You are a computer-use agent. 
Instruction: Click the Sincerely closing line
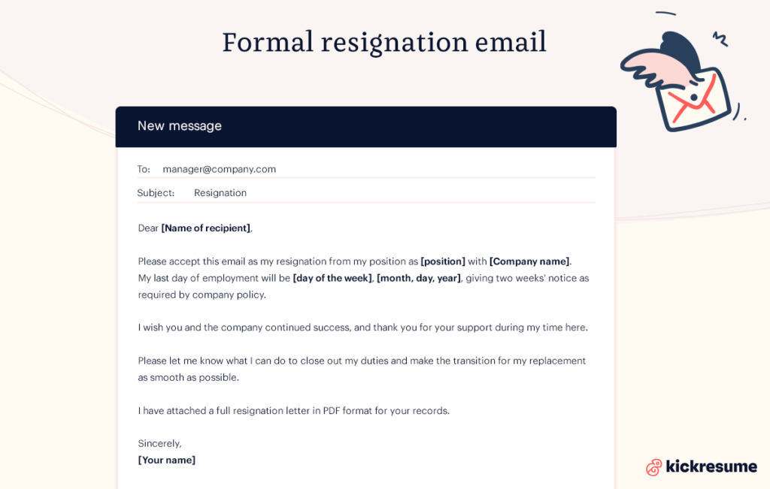pos(159,443)
